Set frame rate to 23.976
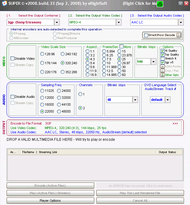The width and height of the screenshot is (190, 205). click(x=119, y=55)
